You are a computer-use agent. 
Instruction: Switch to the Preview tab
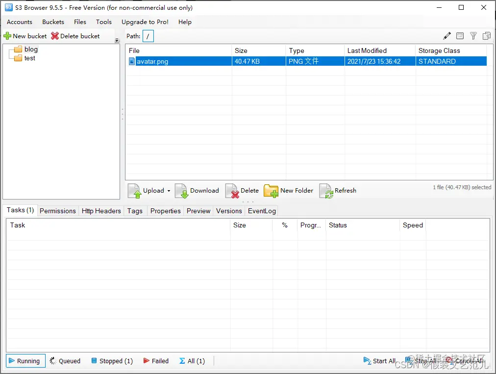pyautogui.click(x=198, y=211)
